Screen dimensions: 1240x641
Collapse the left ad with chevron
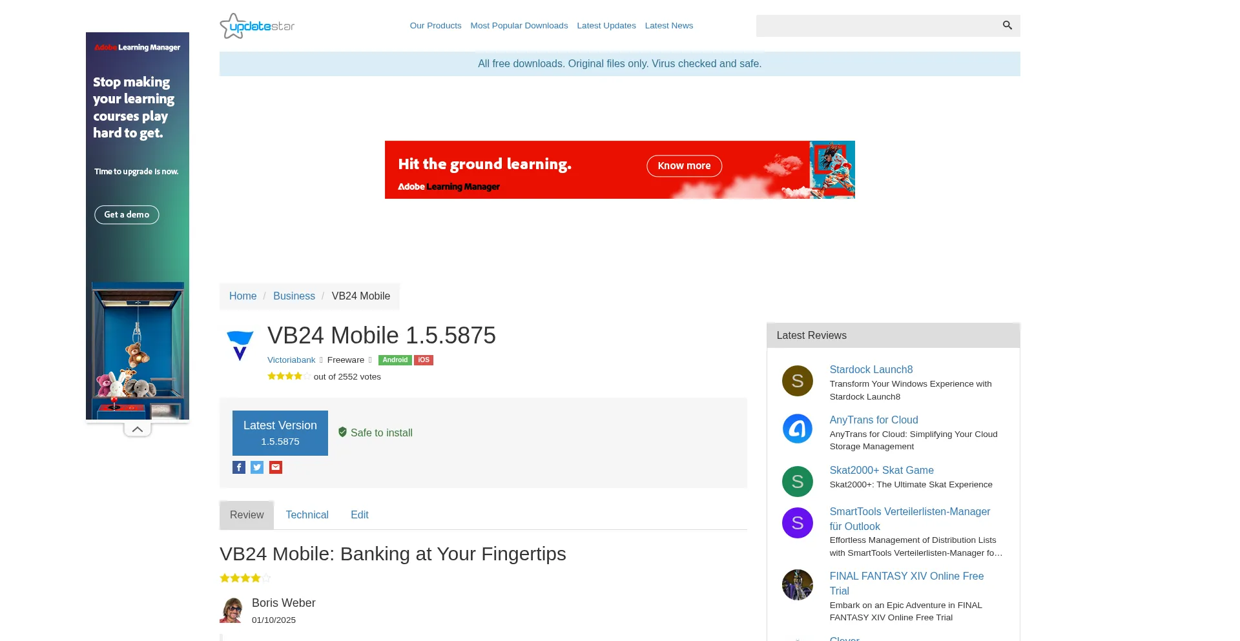pyautogui.click(x=138, y=429)
